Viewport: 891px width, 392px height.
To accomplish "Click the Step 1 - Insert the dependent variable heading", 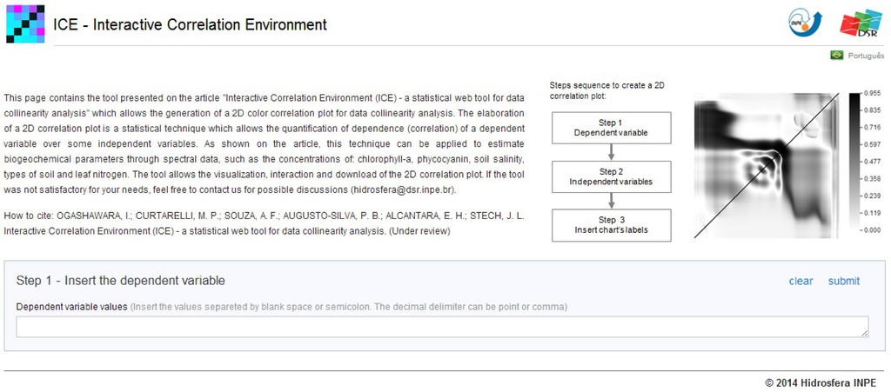I will point(121,280).
